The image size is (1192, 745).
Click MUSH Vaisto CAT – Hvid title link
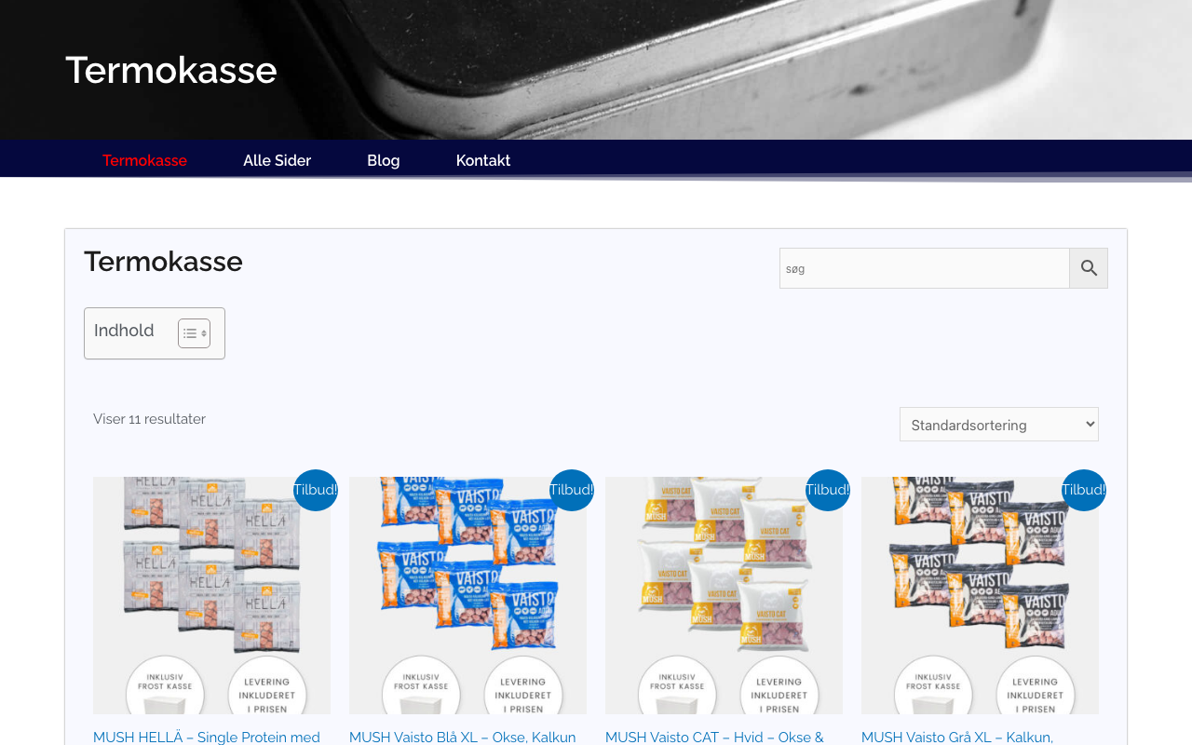[x=714, y=737]
